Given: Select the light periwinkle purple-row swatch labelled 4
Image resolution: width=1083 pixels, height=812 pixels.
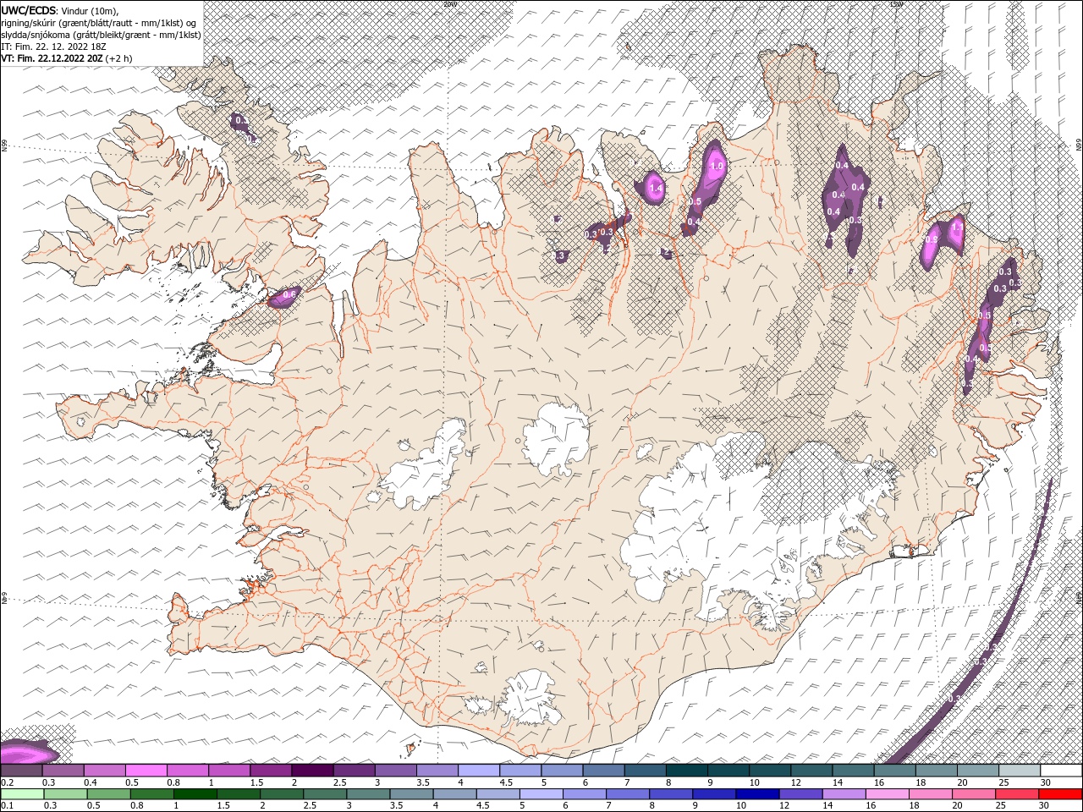Looking at the screenshot, I should (x=478, y=771).
